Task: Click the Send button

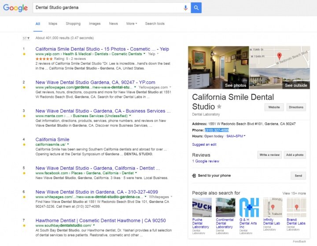Action: click(x=298, y=176)
